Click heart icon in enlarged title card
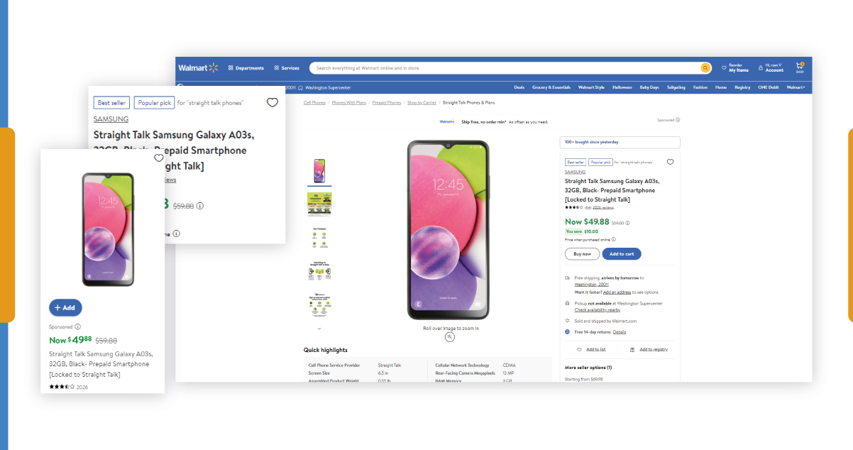Screen dimensions: 853x450 [273, 103]
